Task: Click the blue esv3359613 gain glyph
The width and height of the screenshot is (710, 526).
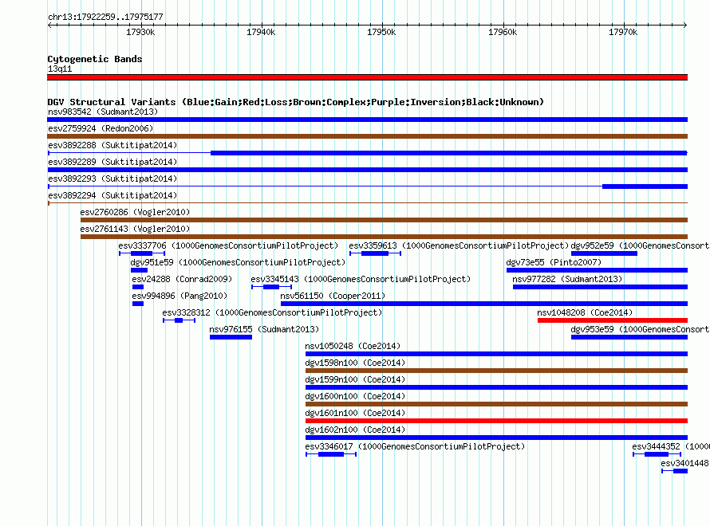Action: [x=376, y=253]
